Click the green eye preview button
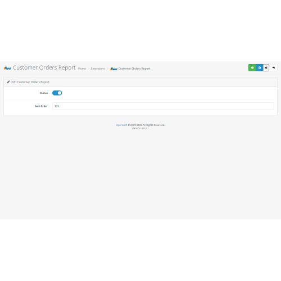281x281 pixels. pos(252,67)
